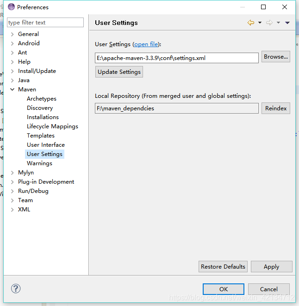Click the Browse... button
The height and width of the screenshot is (306, 299).
click(x=276, y=57)
